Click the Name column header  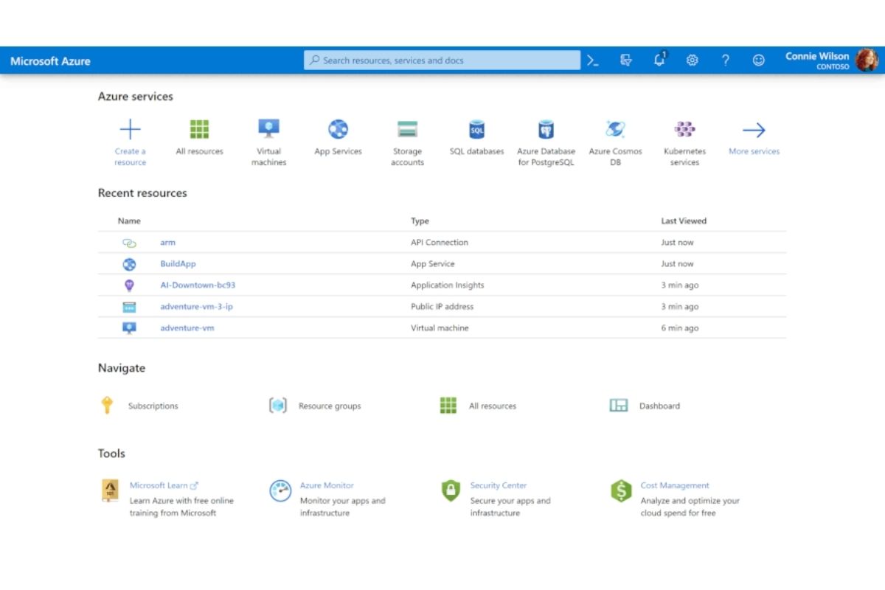[x=129, y=221]
